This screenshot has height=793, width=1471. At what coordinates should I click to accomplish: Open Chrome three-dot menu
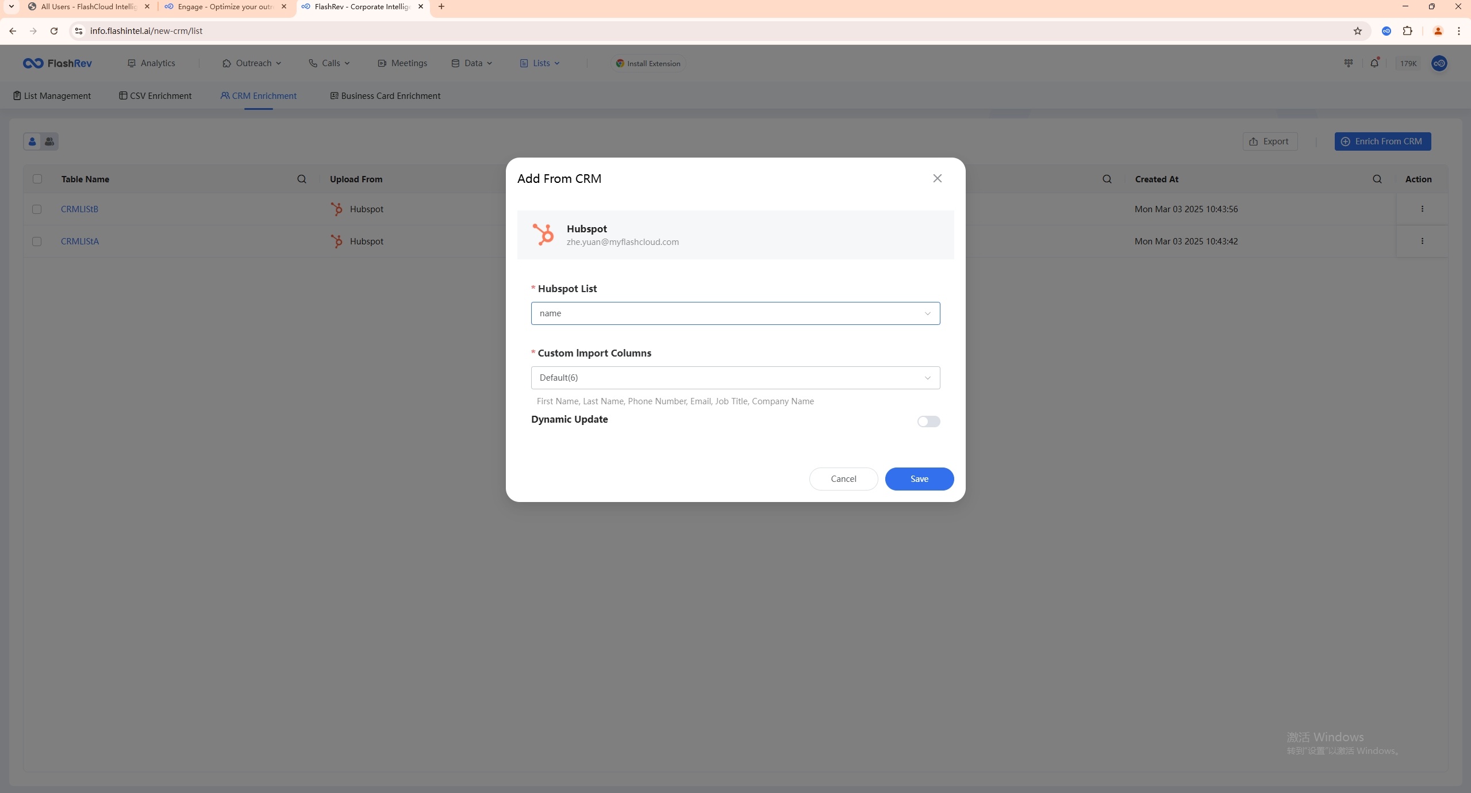pyautogui.click(x=1459, y=31)
